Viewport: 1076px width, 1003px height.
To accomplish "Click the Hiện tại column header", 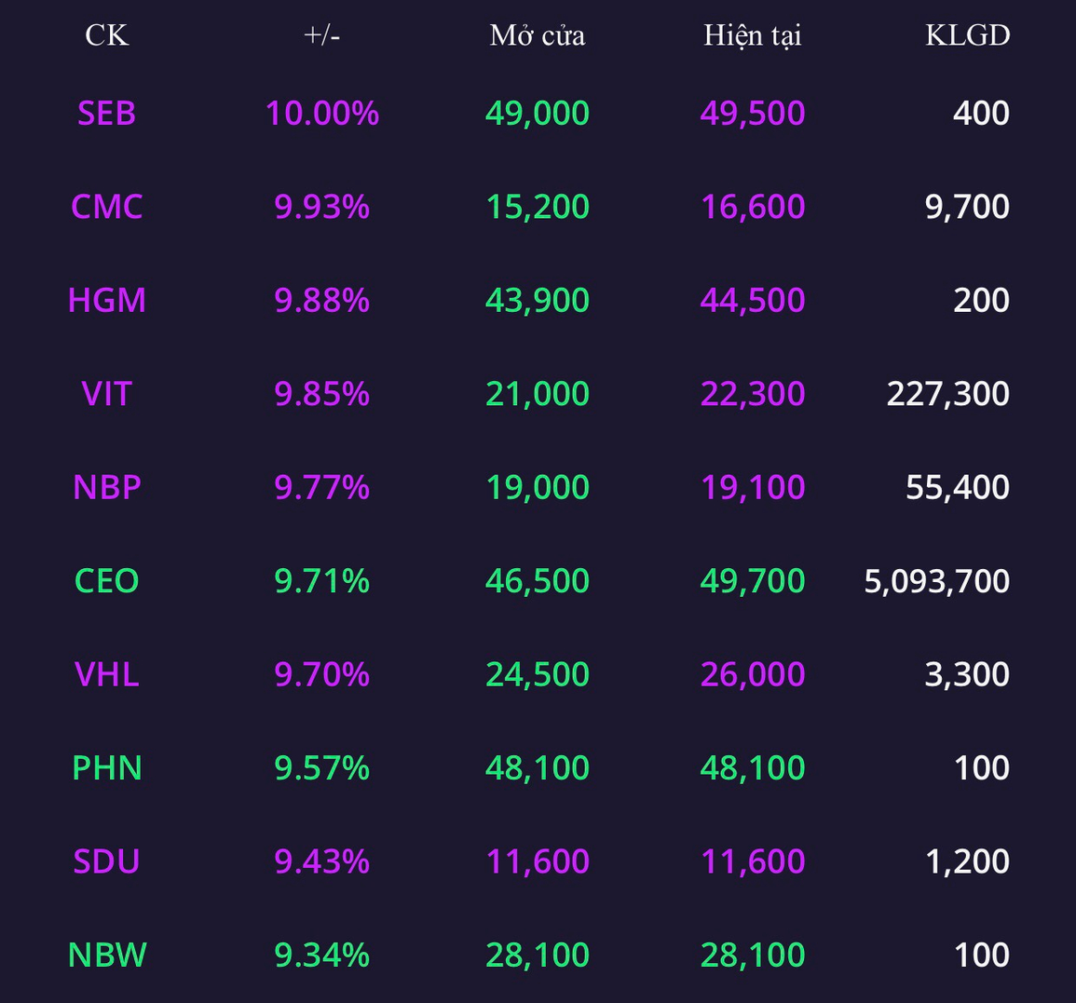I will (x=752, y=36).
